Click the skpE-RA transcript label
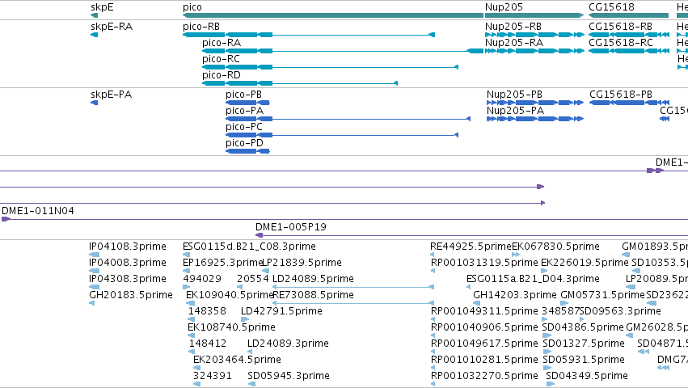This screenshot has height=388, width=688. 112,27
